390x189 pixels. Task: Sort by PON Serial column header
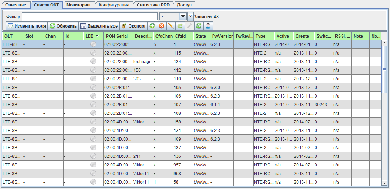pyautogui.click(x=119, y=36)
